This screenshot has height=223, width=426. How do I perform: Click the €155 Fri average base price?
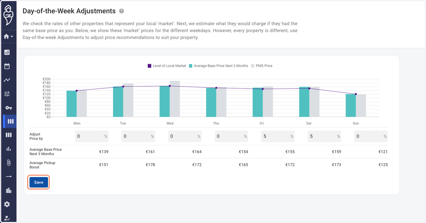(290, 152)
